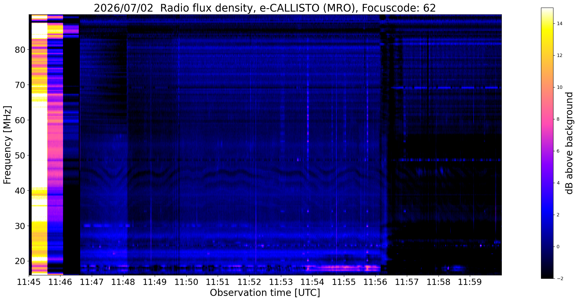Select the 20 MHz frequency tick label
This screenshot has height=301, width=578.
pos(20,261)
